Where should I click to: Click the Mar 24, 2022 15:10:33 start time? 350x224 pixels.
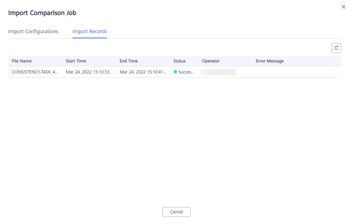tap(89, 72)
